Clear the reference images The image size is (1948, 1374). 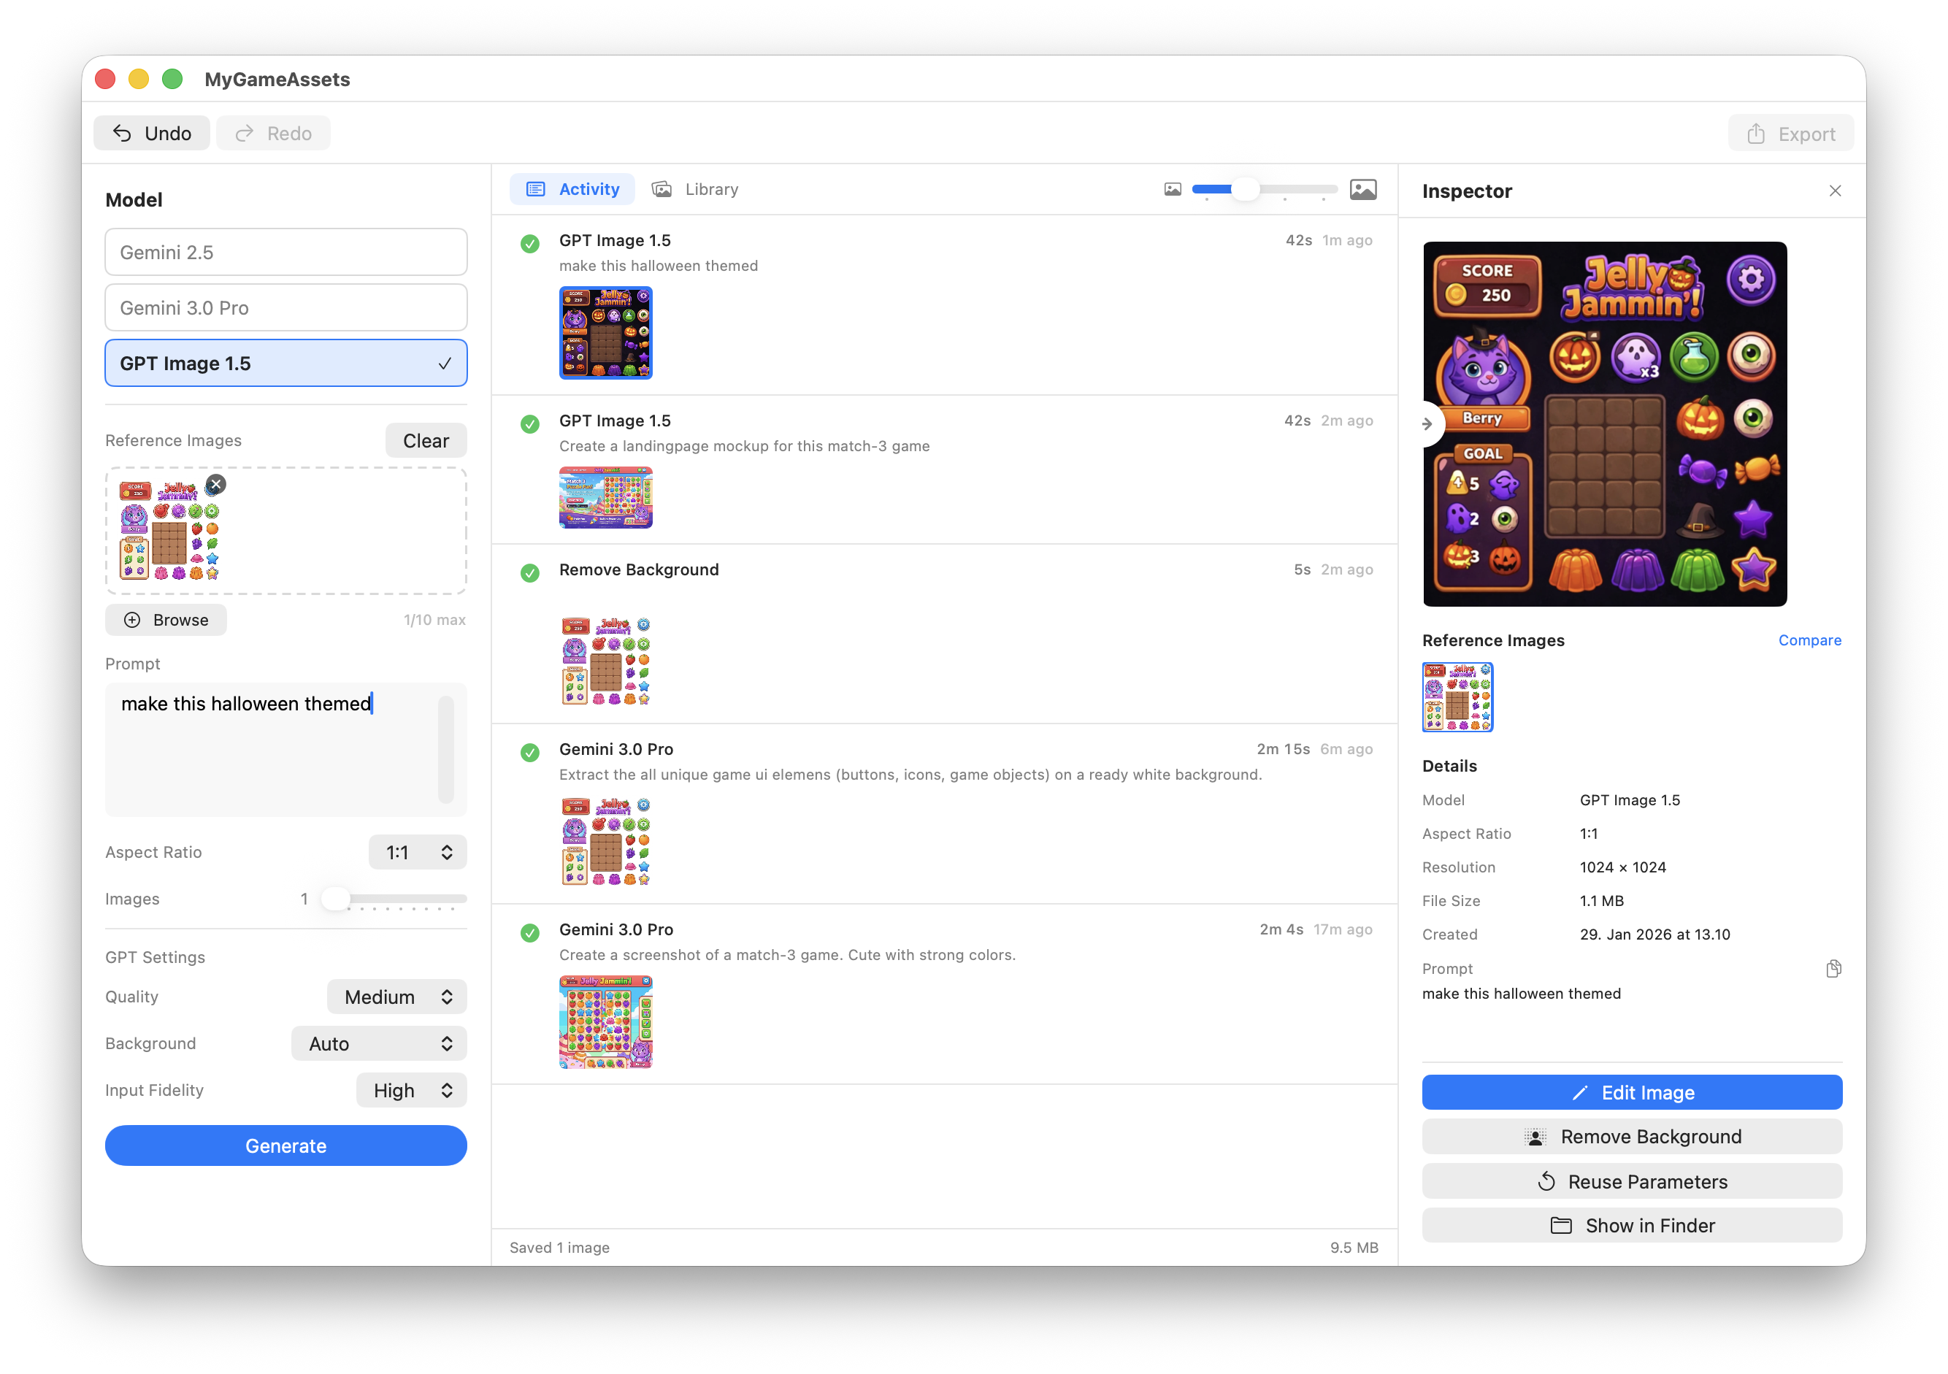[x=426, y=440]
